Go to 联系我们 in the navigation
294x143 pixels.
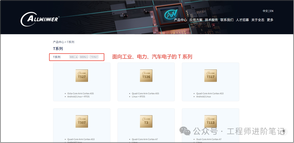click(x=227, y=20)
